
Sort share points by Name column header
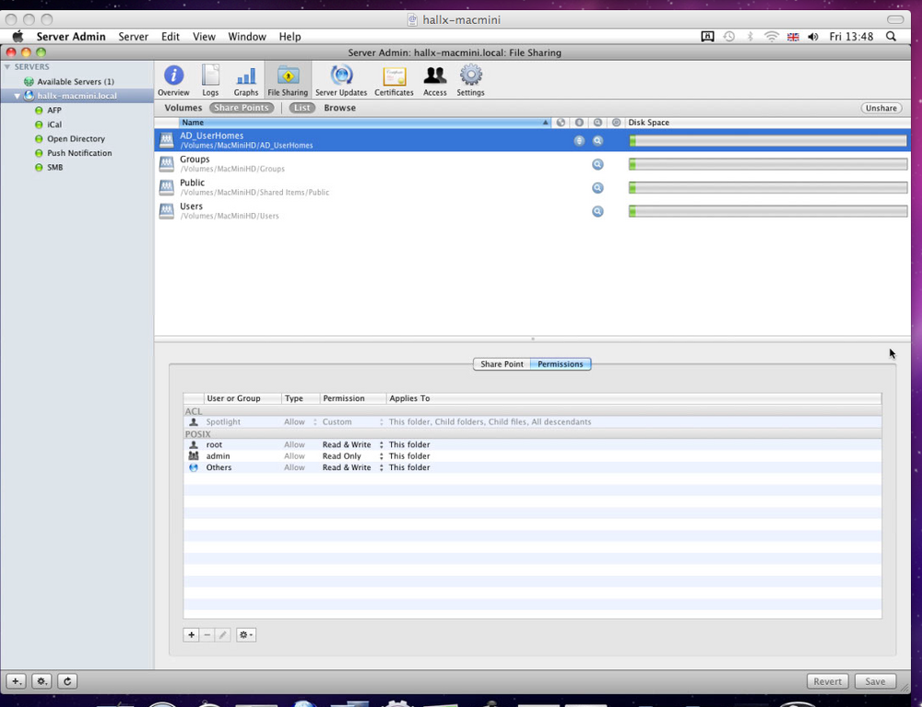364,123
